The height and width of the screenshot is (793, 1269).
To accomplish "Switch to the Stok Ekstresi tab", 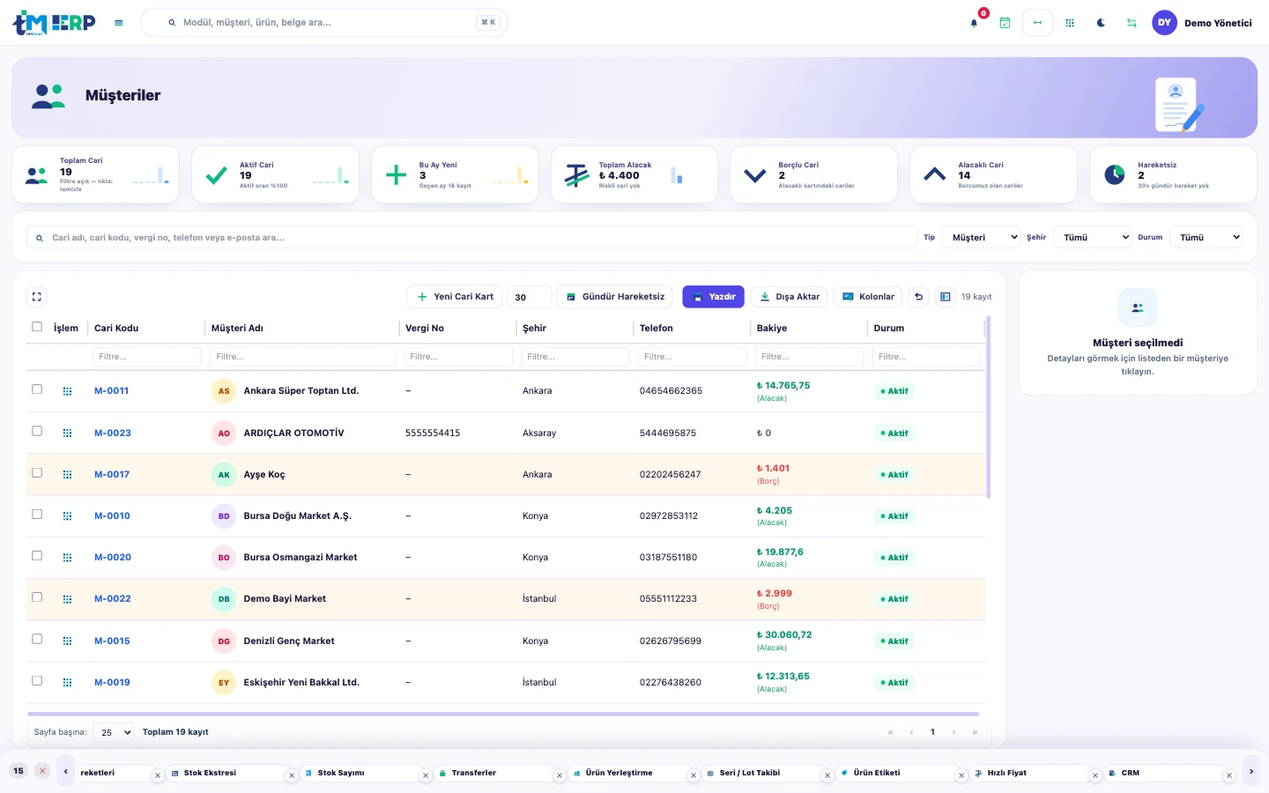I will [x=210, y=773].
